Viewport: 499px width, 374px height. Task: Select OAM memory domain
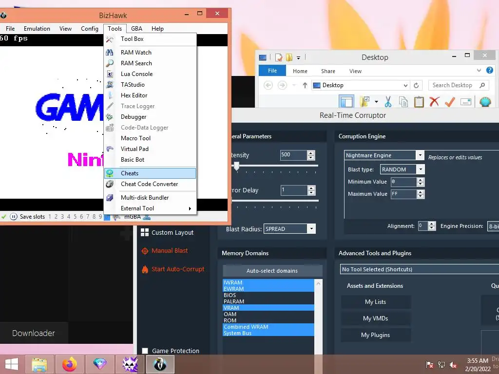pyautogui.click(x=269, y=314)
